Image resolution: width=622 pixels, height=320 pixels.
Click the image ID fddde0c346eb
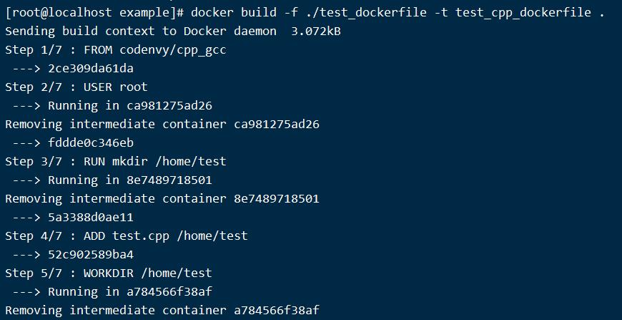(91, 143)
